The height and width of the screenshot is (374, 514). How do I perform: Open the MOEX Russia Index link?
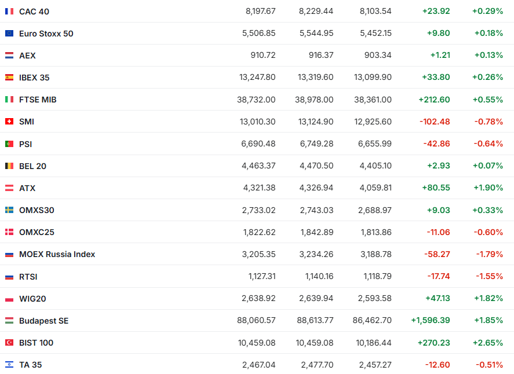[x=57, y=254]
